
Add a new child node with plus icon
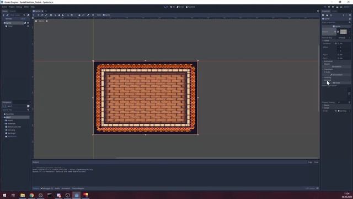(3, 15)
